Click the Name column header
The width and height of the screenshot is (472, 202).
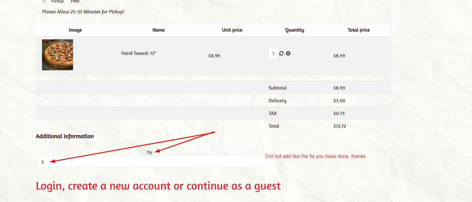[159, 30]
